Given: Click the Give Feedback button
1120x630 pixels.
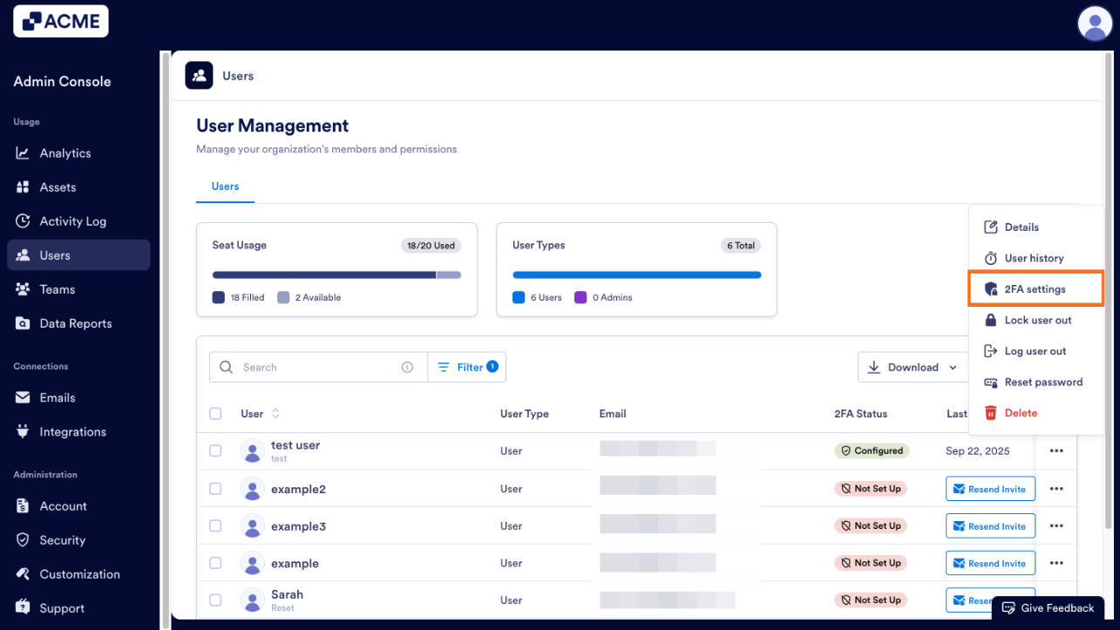Looking at the screenshot, I should tap(1048, 608).
